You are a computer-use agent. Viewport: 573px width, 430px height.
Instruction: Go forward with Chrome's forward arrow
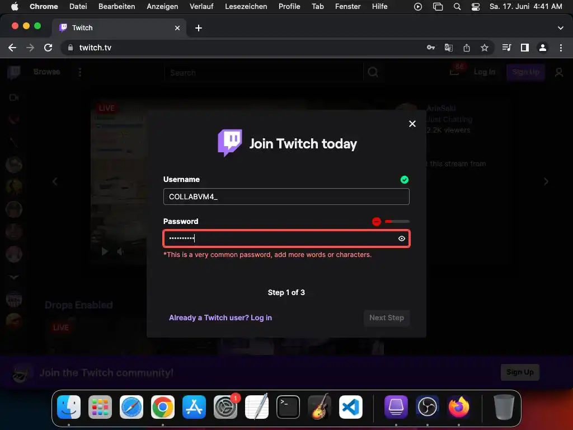[x=30, y=48]
